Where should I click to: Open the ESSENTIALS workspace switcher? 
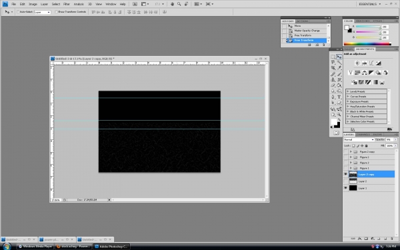pos(369,4)
